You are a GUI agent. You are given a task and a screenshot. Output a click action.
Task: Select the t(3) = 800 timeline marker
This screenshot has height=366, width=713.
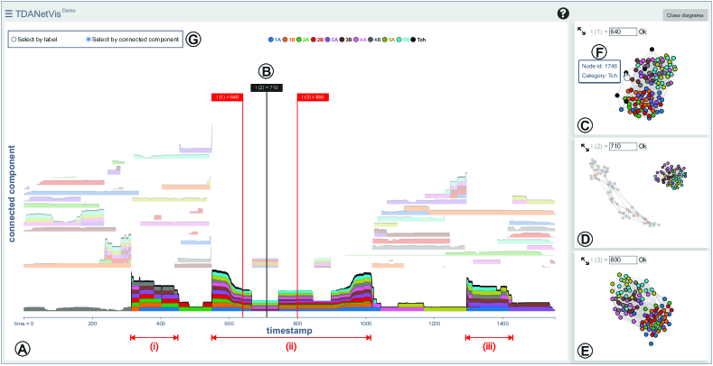(313, 97)
